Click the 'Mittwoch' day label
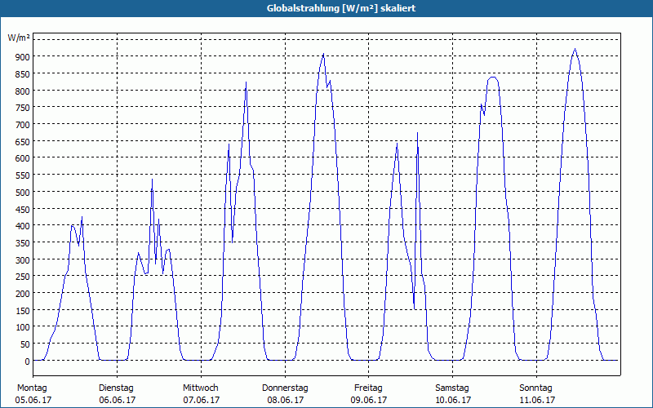This screenshot has height=408, width=653. coord(200,388)
